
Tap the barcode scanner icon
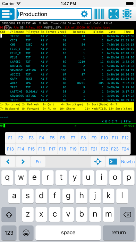pos(99,14)
